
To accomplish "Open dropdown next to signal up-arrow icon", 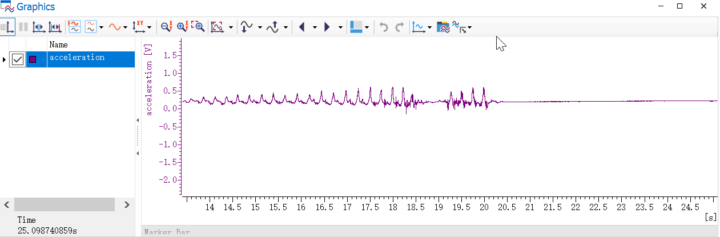I will pyautogui.click(x=285, y=27).
